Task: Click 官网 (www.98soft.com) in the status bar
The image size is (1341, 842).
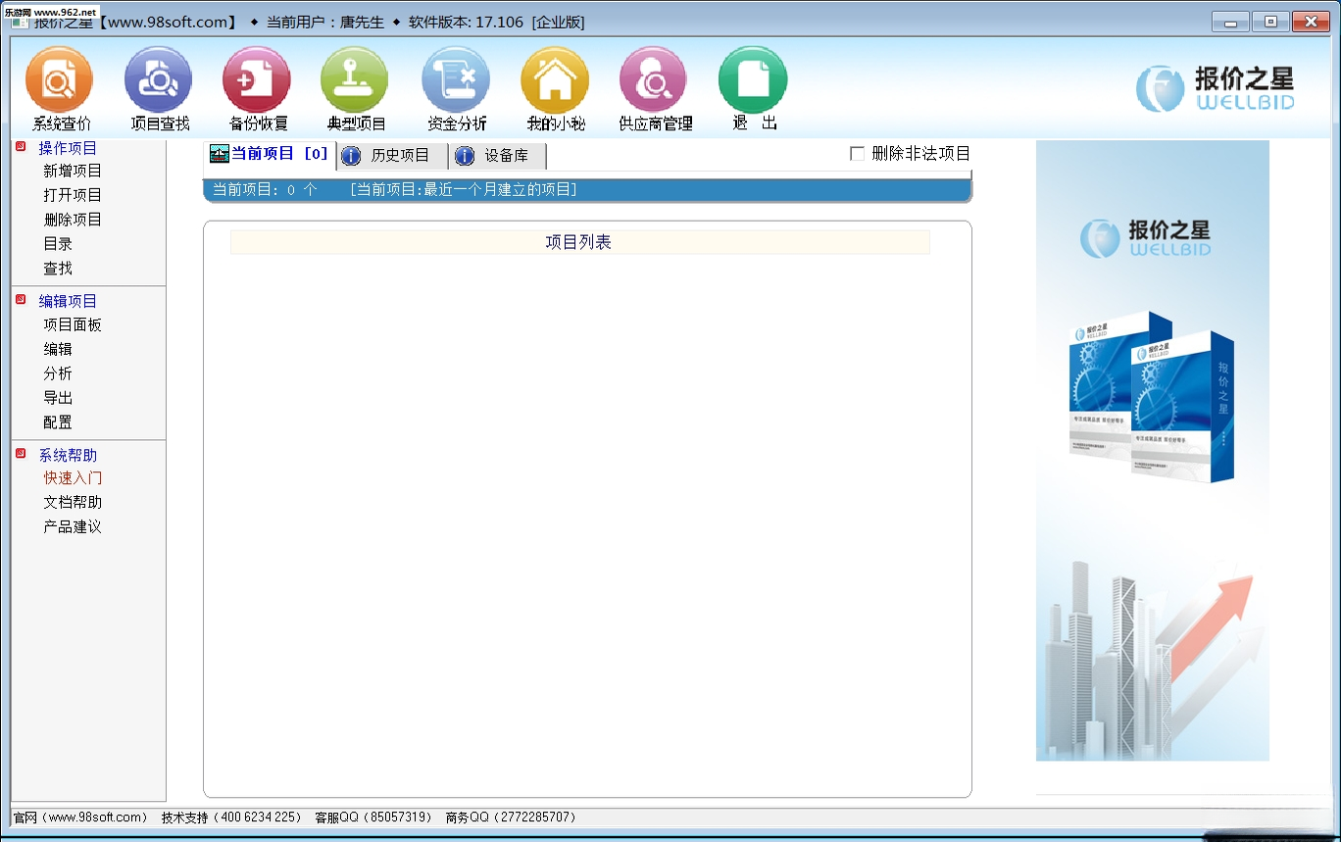Action: pyautogui.click(x=80, y=817)
